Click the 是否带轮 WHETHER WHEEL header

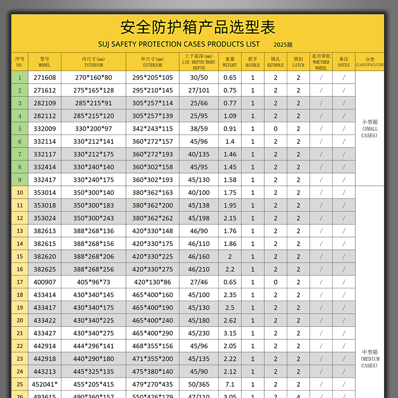321,62
